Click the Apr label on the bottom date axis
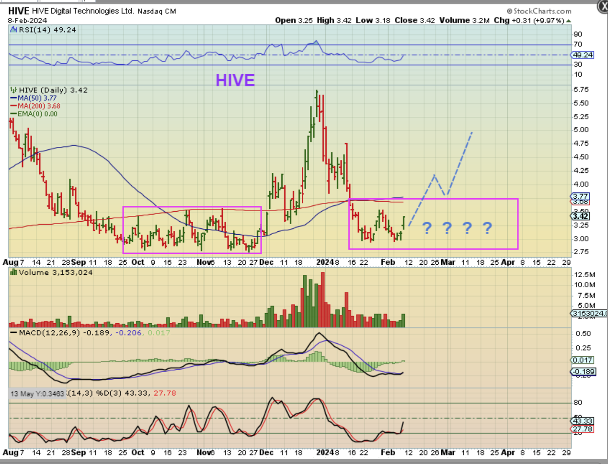The image size is (608, 464). (x=508, y=453)
